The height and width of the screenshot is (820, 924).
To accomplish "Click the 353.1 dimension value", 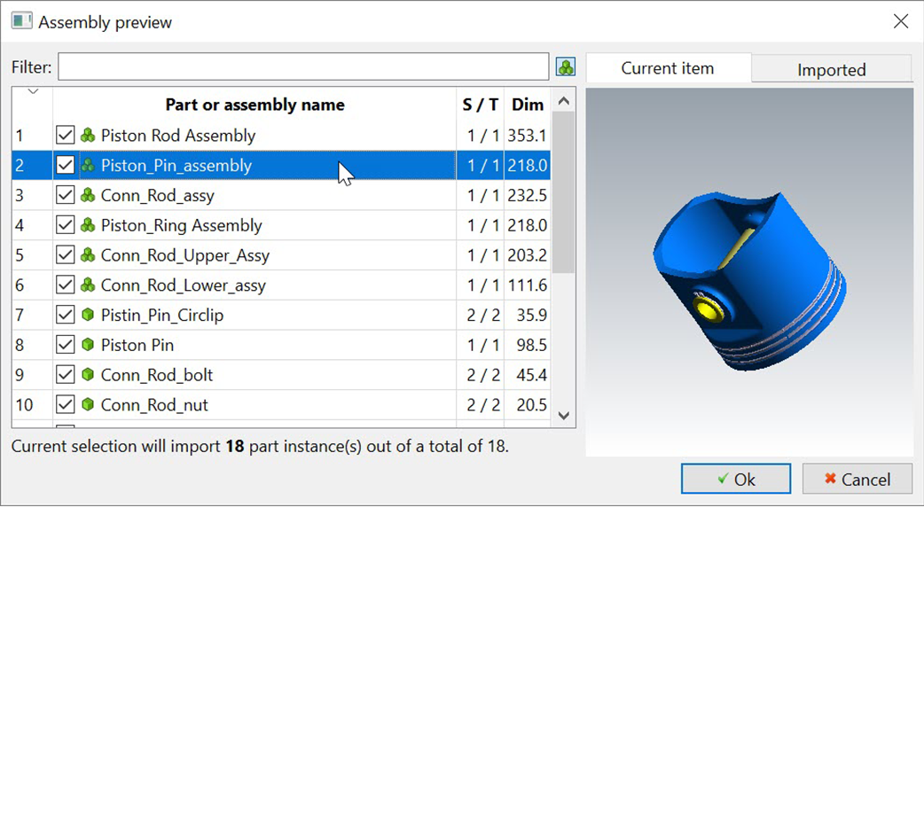I will 528,136.
